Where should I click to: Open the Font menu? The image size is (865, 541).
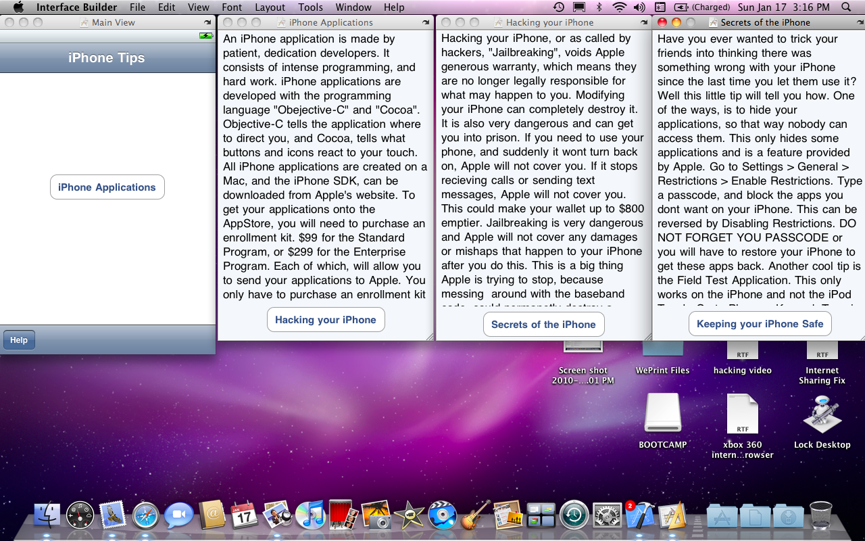pyautogui.click(x=232, y=7)
